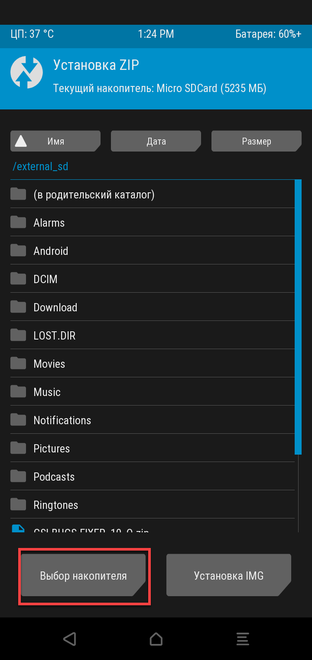Open the Android folder icon

point(18,250)
